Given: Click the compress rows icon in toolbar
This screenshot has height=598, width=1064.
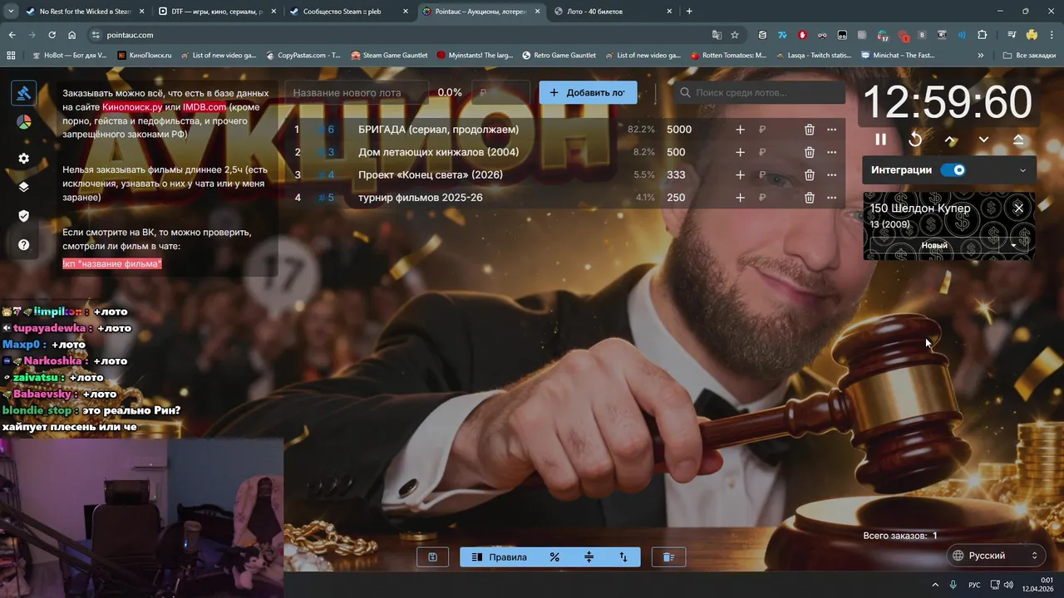Looking at the screenshot, I should (x=589, y=557).
